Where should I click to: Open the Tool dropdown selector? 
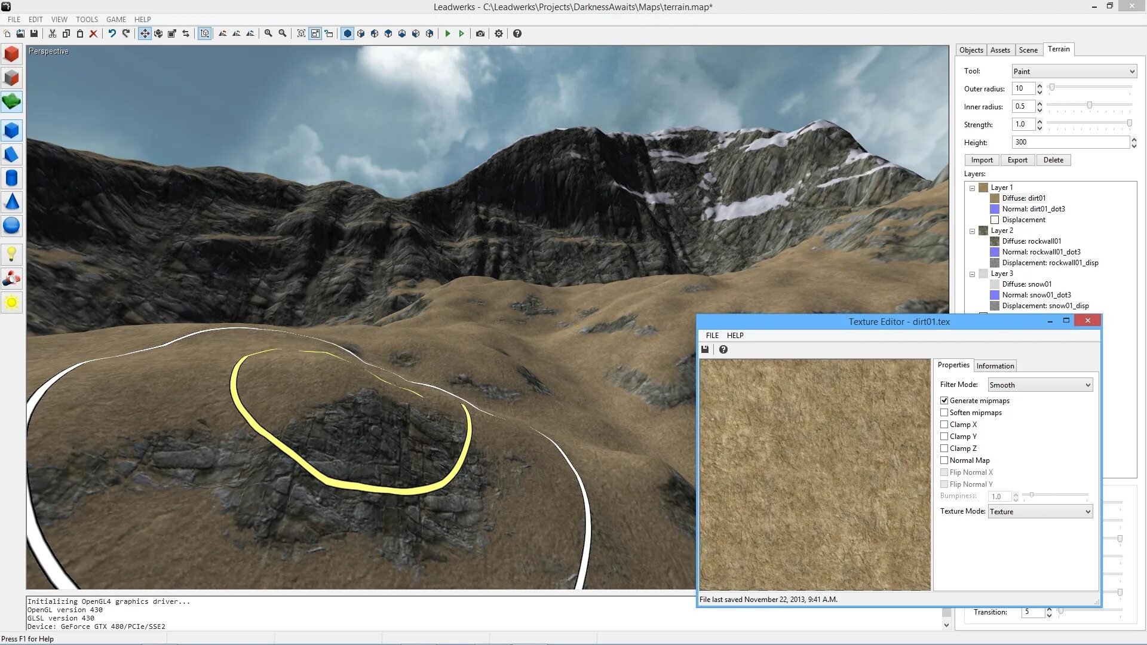[1074, 71]
